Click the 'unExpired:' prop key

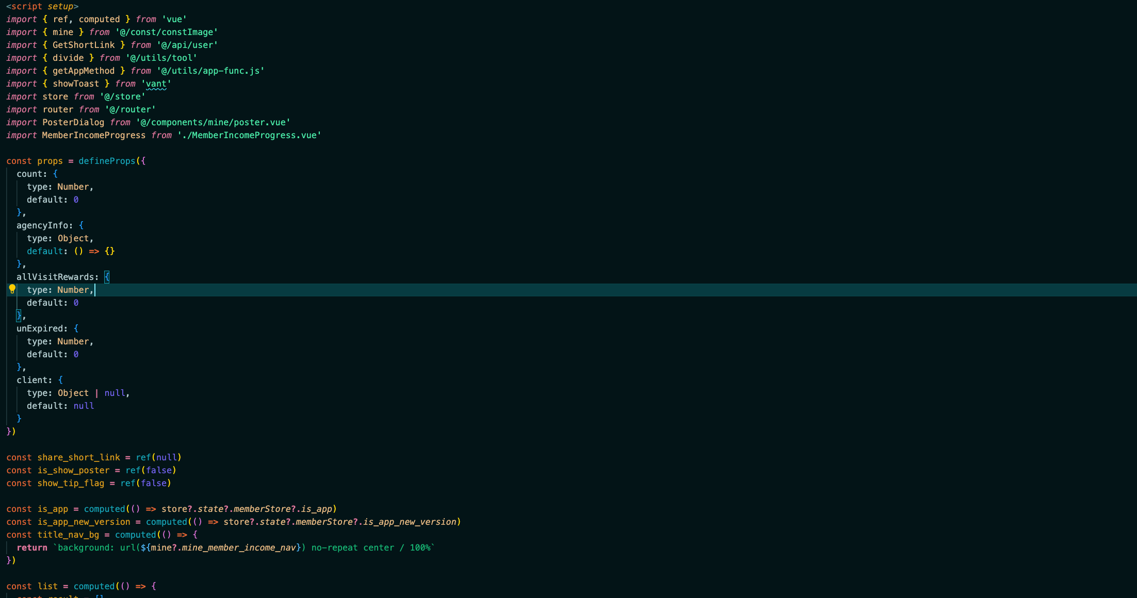click(42, 328)
